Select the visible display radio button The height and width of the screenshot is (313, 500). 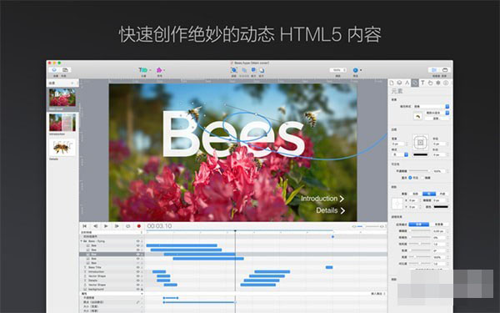410,178
